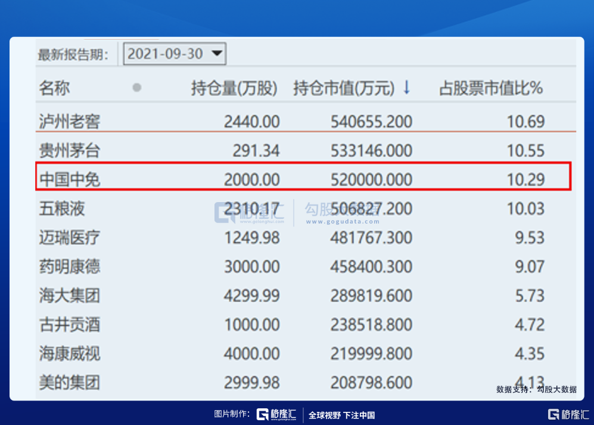Click the percentage 9.07

tap(530, 266)
